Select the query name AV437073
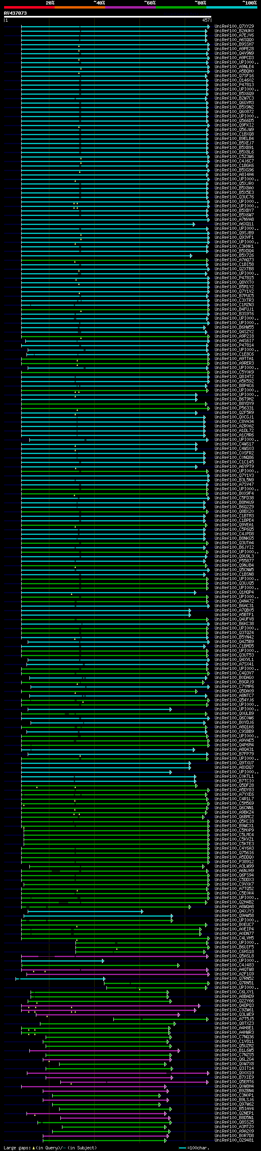 click(x=15, y=13)
